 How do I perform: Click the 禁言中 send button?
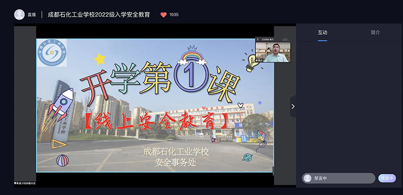(x=387, y=178)
